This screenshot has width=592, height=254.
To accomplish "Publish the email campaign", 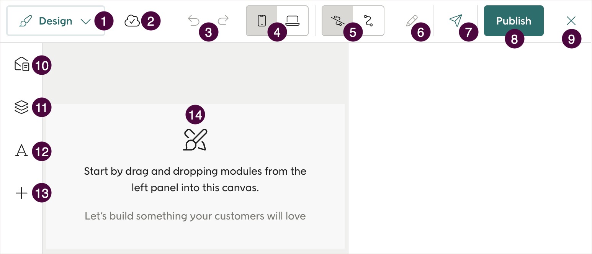I will (514, 21).
